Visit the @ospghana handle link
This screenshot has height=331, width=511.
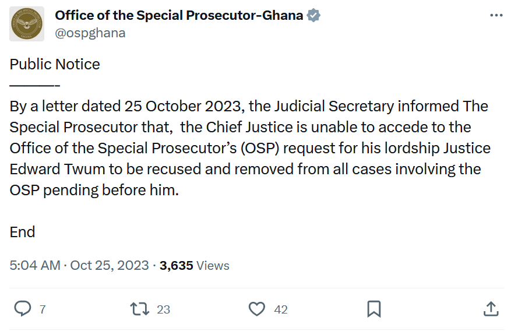pos(90,33)
